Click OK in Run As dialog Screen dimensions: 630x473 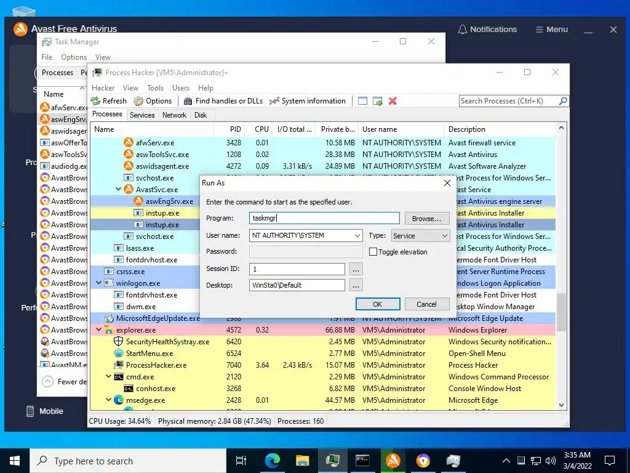point(378,304)
